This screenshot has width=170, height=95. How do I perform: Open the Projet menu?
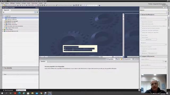[x=2, y=3]
